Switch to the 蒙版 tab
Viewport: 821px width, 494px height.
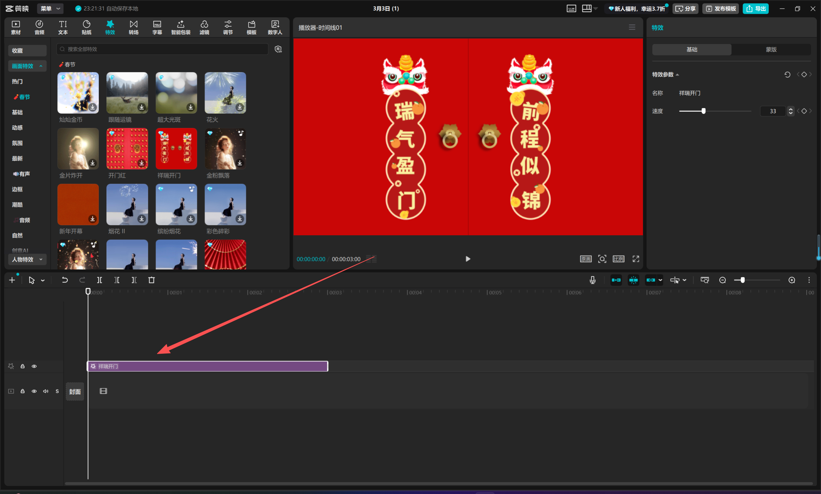(x=771, y=50)
